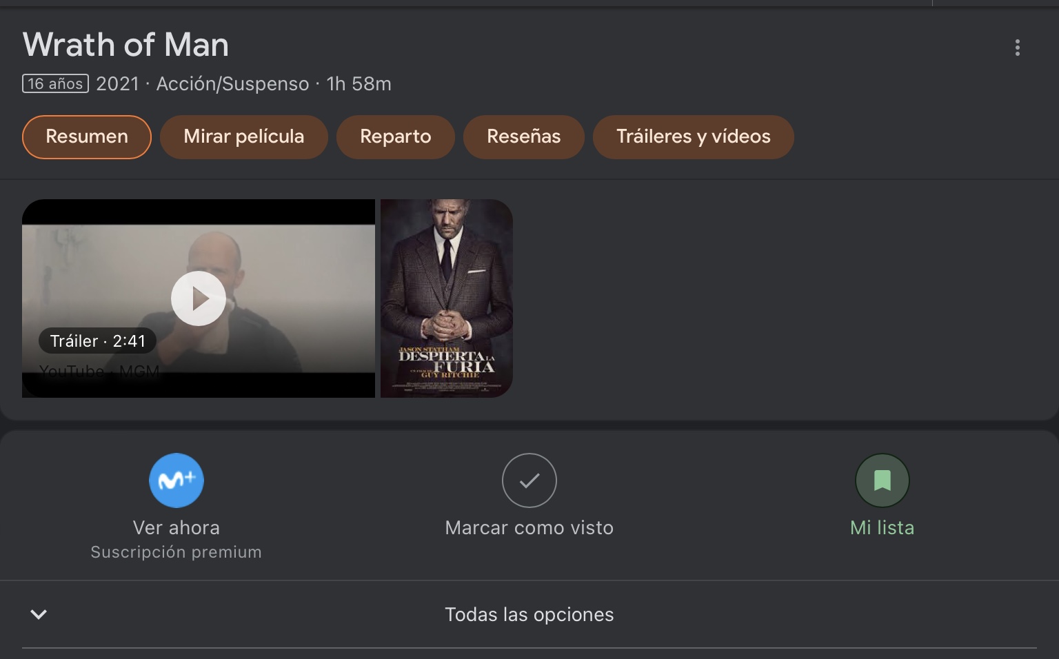The height and width of the screenshot is (659, 1059).
Task: Open the three-dot more options menu
Action: coord(1017,48)
